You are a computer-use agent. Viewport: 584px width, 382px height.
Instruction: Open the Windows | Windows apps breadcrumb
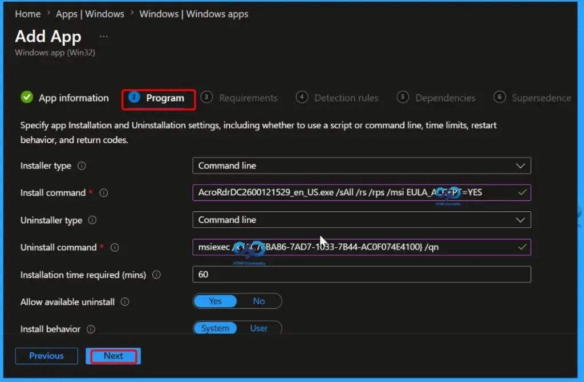pyautogui.click(x=194, y=14)
